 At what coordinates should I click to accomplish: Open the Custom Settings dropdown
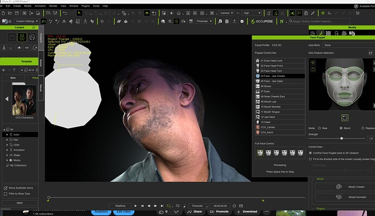coord(26,21)
